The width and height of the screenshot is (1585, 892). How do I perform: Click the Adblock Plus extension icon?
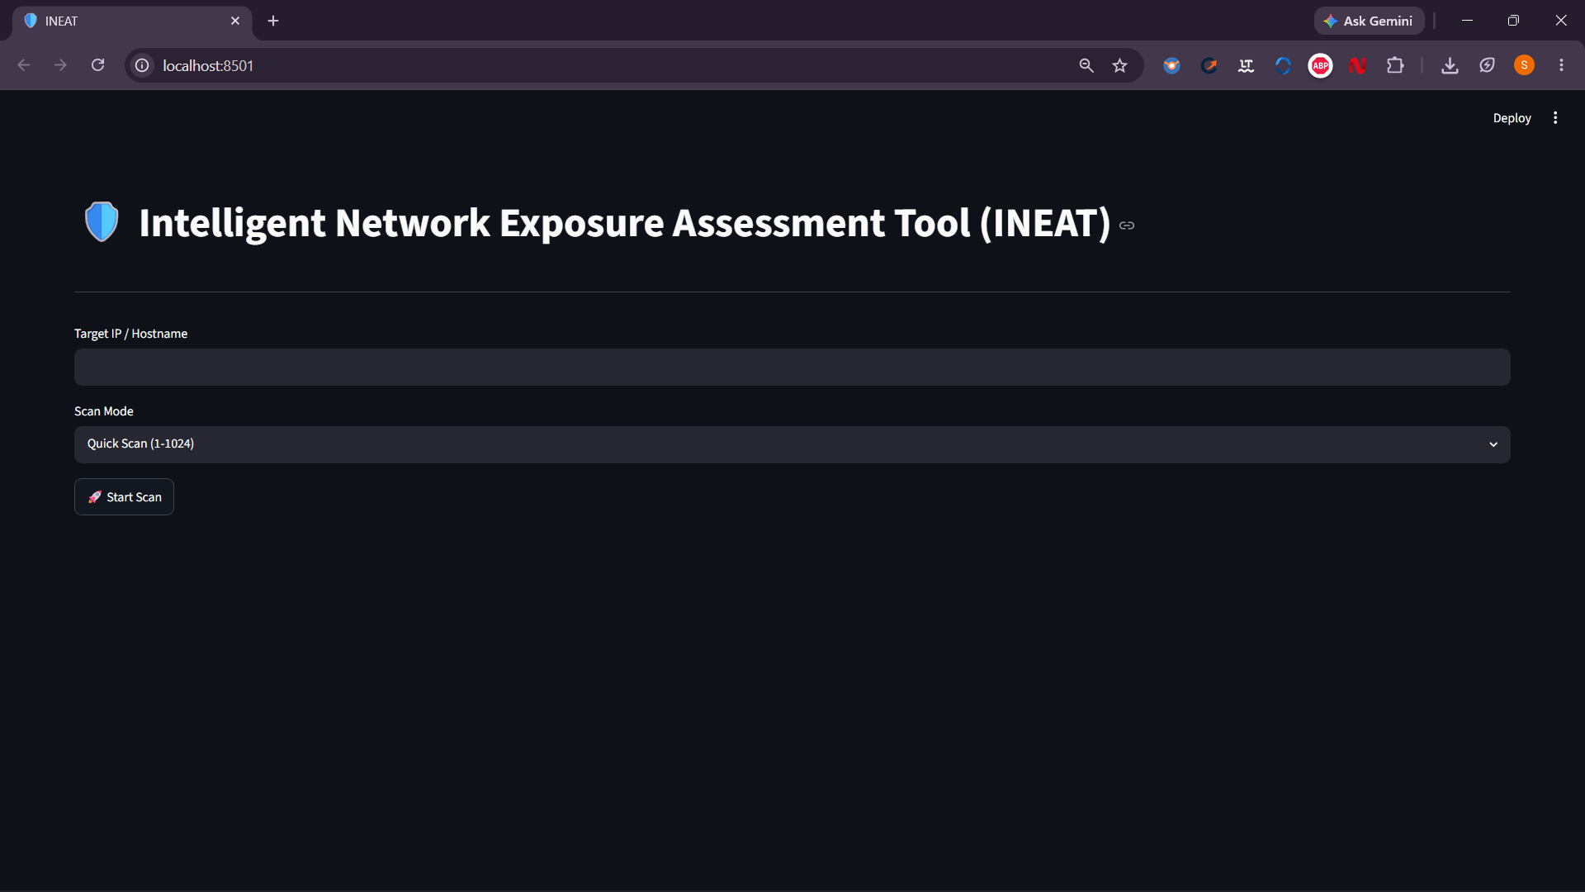point(1320,65)
